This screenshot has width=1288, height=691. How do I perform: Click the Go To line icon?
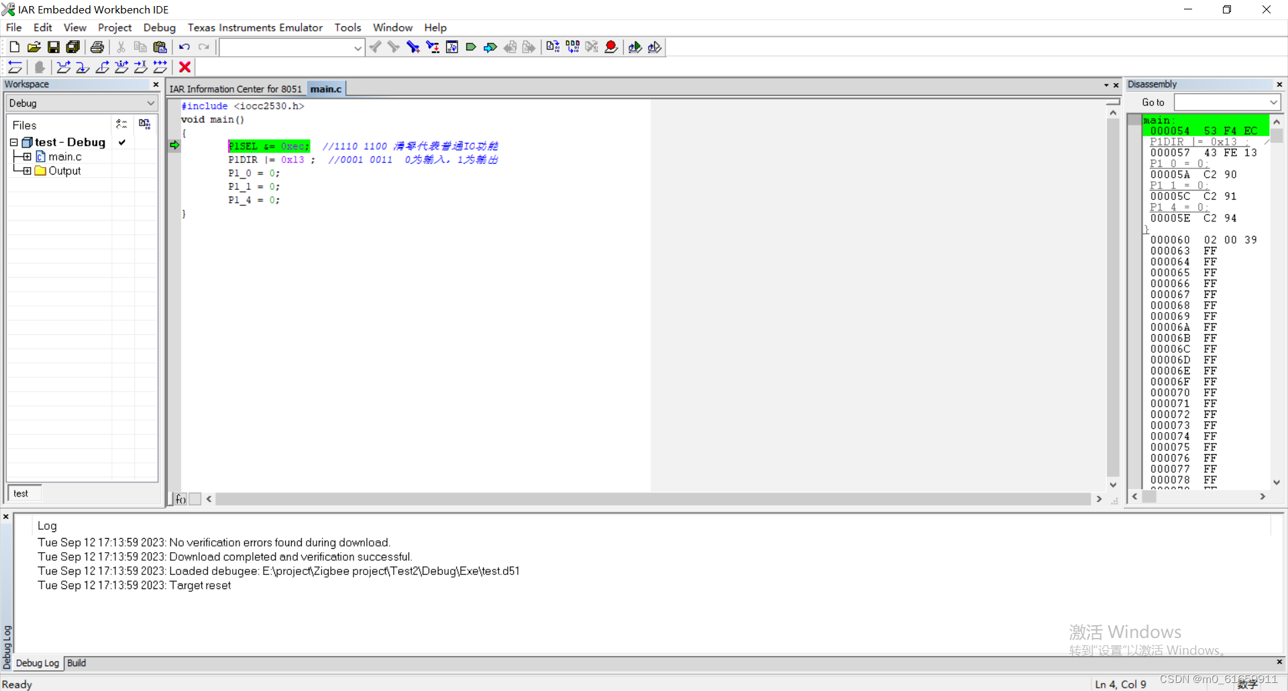pos(452,47)
